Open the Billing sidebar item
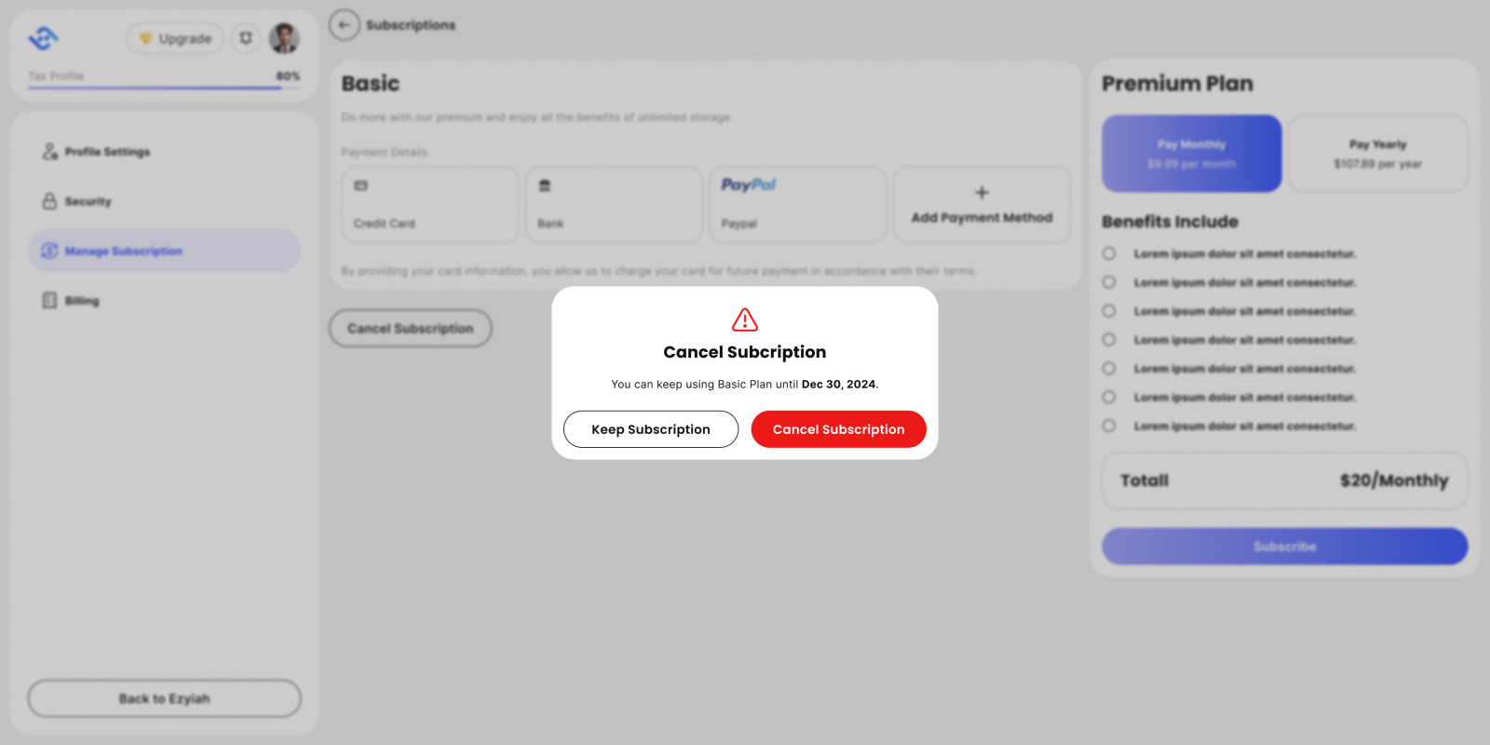 82,301
